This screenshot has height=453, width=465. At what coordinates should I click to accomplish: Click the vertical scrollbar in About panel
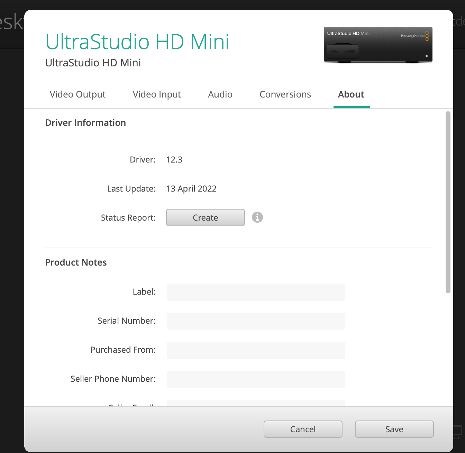[x=448, y=202]
